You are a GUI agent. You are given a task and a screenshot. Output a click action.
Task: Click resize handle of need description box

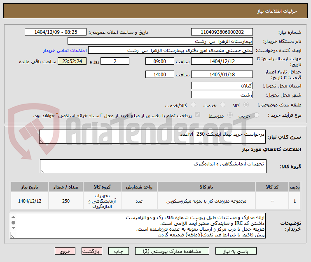click(41, 141)
